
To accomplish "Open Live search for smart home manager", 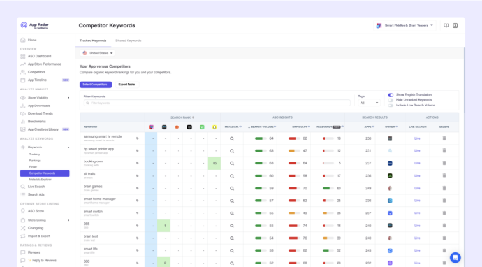I will click(x=417, y=201).
